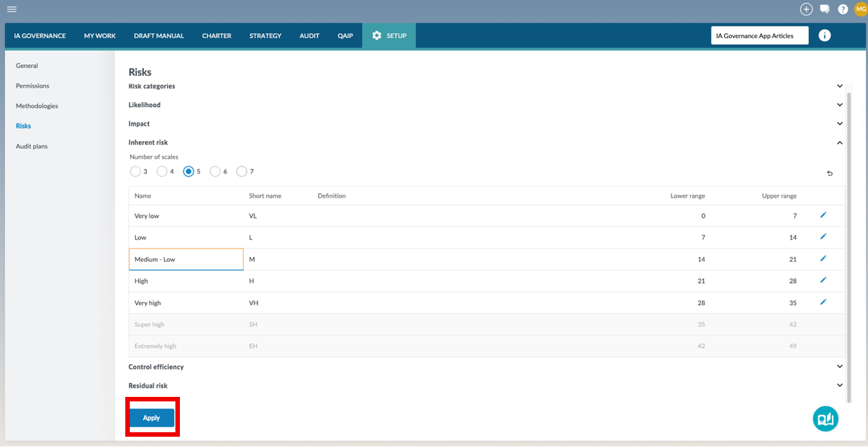Click the Extremely high disabled row name
This screenshot has width=868, height=447.
click(155, 346)
